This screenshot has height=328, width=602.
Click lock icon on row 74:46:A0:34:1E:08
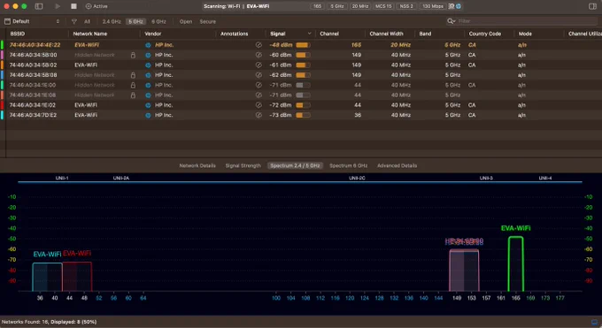[133, 95]
